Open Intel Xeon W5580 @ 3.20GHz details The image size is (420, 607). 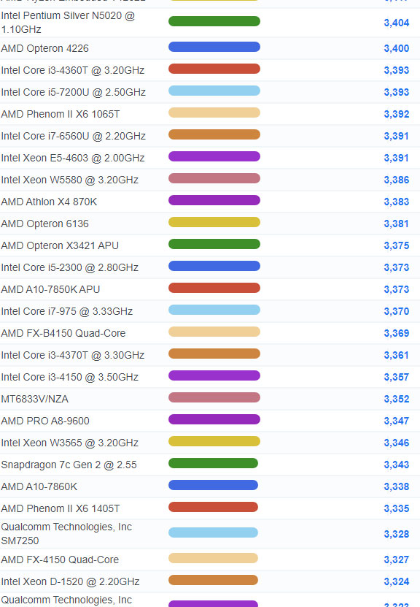(69, 180)
